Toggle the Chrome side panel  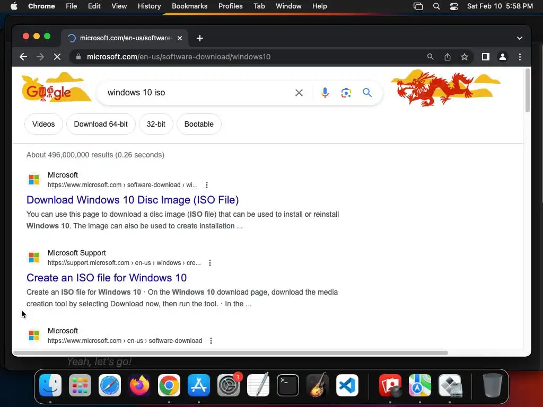click(x=486, y=57)
